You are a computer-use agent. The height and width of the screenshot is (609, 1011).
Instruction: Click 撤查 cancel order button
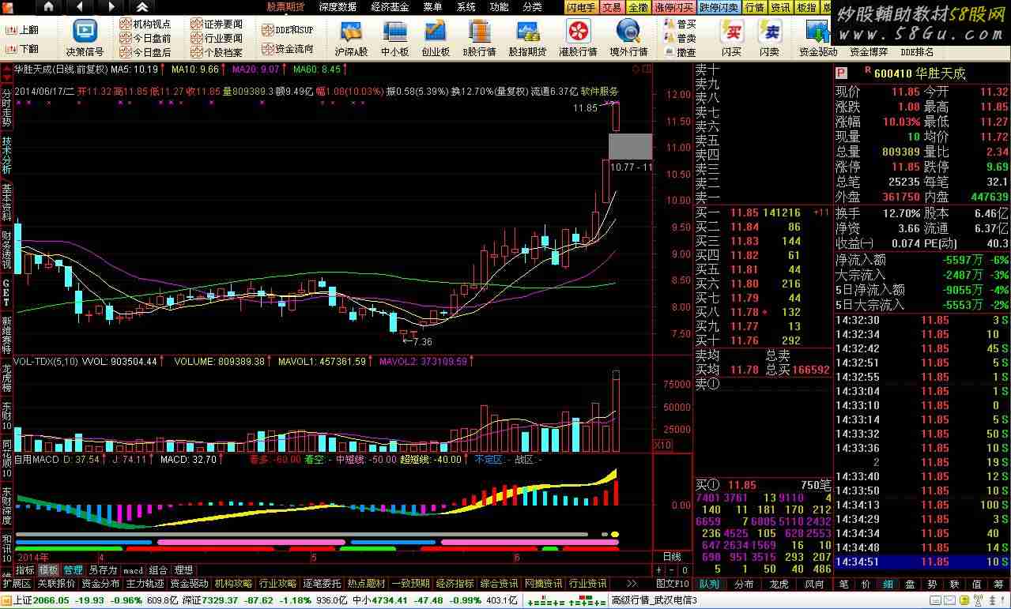click(x=681, y=52)
